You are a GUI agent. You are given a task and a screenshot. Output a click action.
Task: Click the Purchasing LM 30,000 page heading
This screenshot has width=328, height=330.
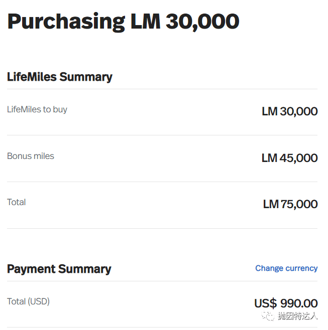(123, 22)
